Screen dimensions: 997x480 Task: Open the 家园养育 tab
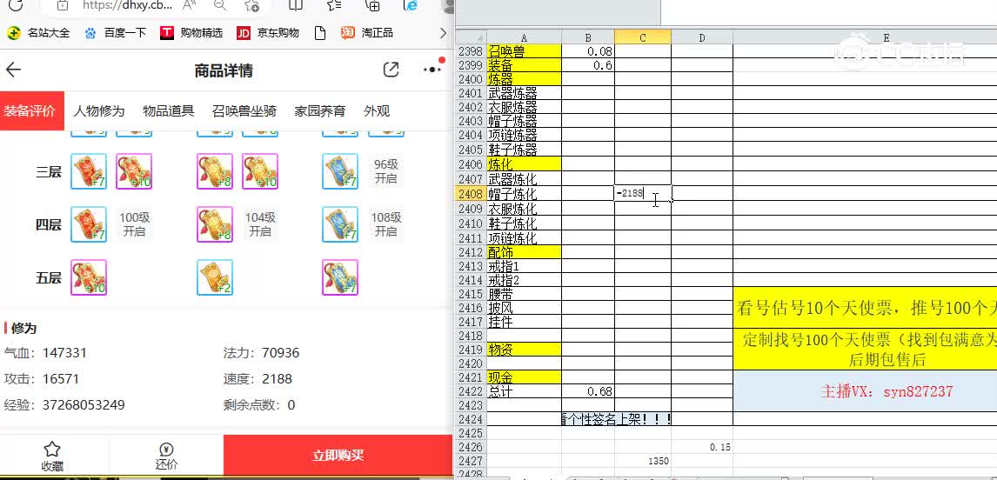pos(320,111)
